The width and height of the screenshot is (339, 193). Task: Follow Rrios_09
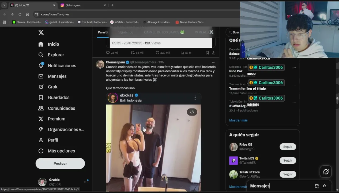point(288,147)
